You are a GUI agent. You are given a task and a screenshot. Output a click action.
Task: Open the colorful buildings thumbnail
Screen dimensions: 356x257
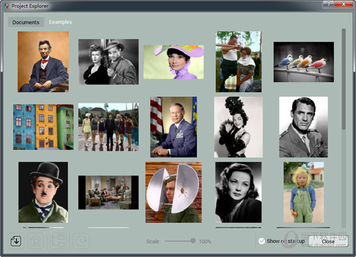coord(43,127)
